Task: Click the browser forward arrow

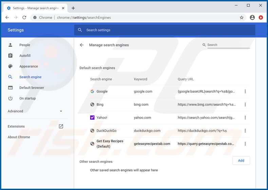Action: [x=16, y=17]
